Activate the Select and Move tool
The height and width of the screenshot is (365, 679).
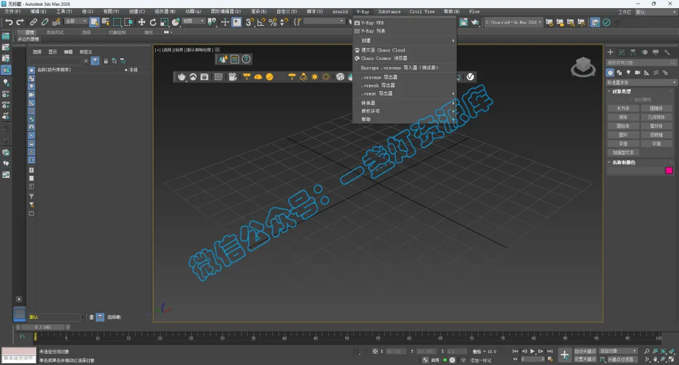point(141,22)
